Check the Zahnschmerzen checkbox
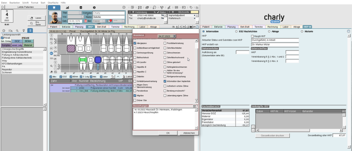 tap(165, 52)
